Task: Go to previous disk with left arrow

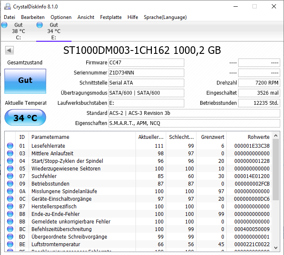Action: [x=9, y=50]
